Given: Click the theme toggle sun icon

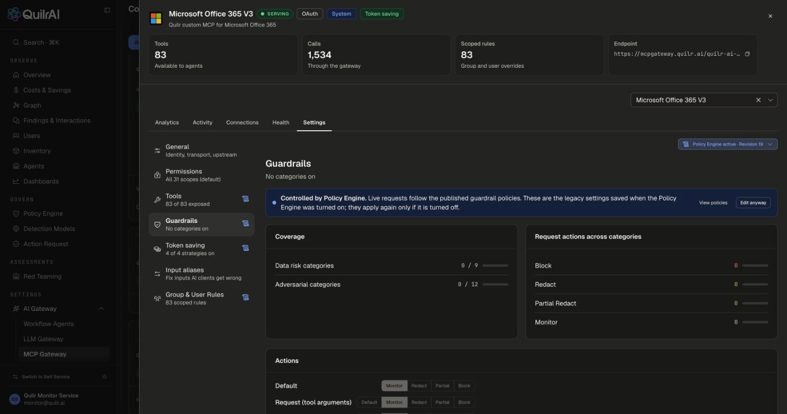Looking at the screenshot, I should pos(105,377).
